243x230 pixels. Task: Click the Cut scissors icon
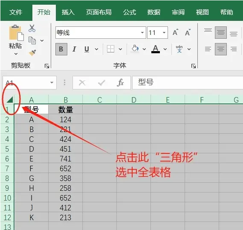(32, 28)
